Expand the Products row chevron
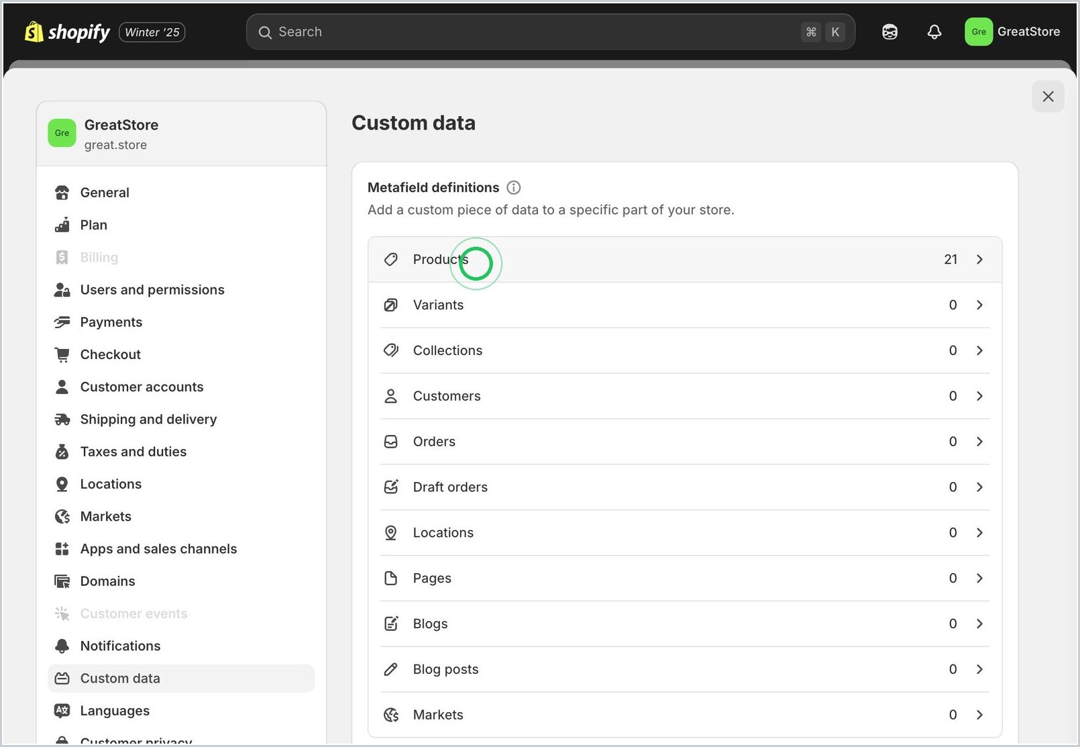 (979, 259)
